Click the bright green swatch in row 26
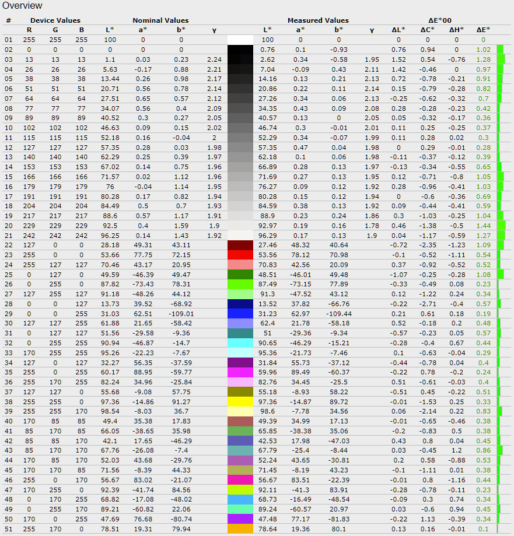514x536 pixels. pos(240,284)
